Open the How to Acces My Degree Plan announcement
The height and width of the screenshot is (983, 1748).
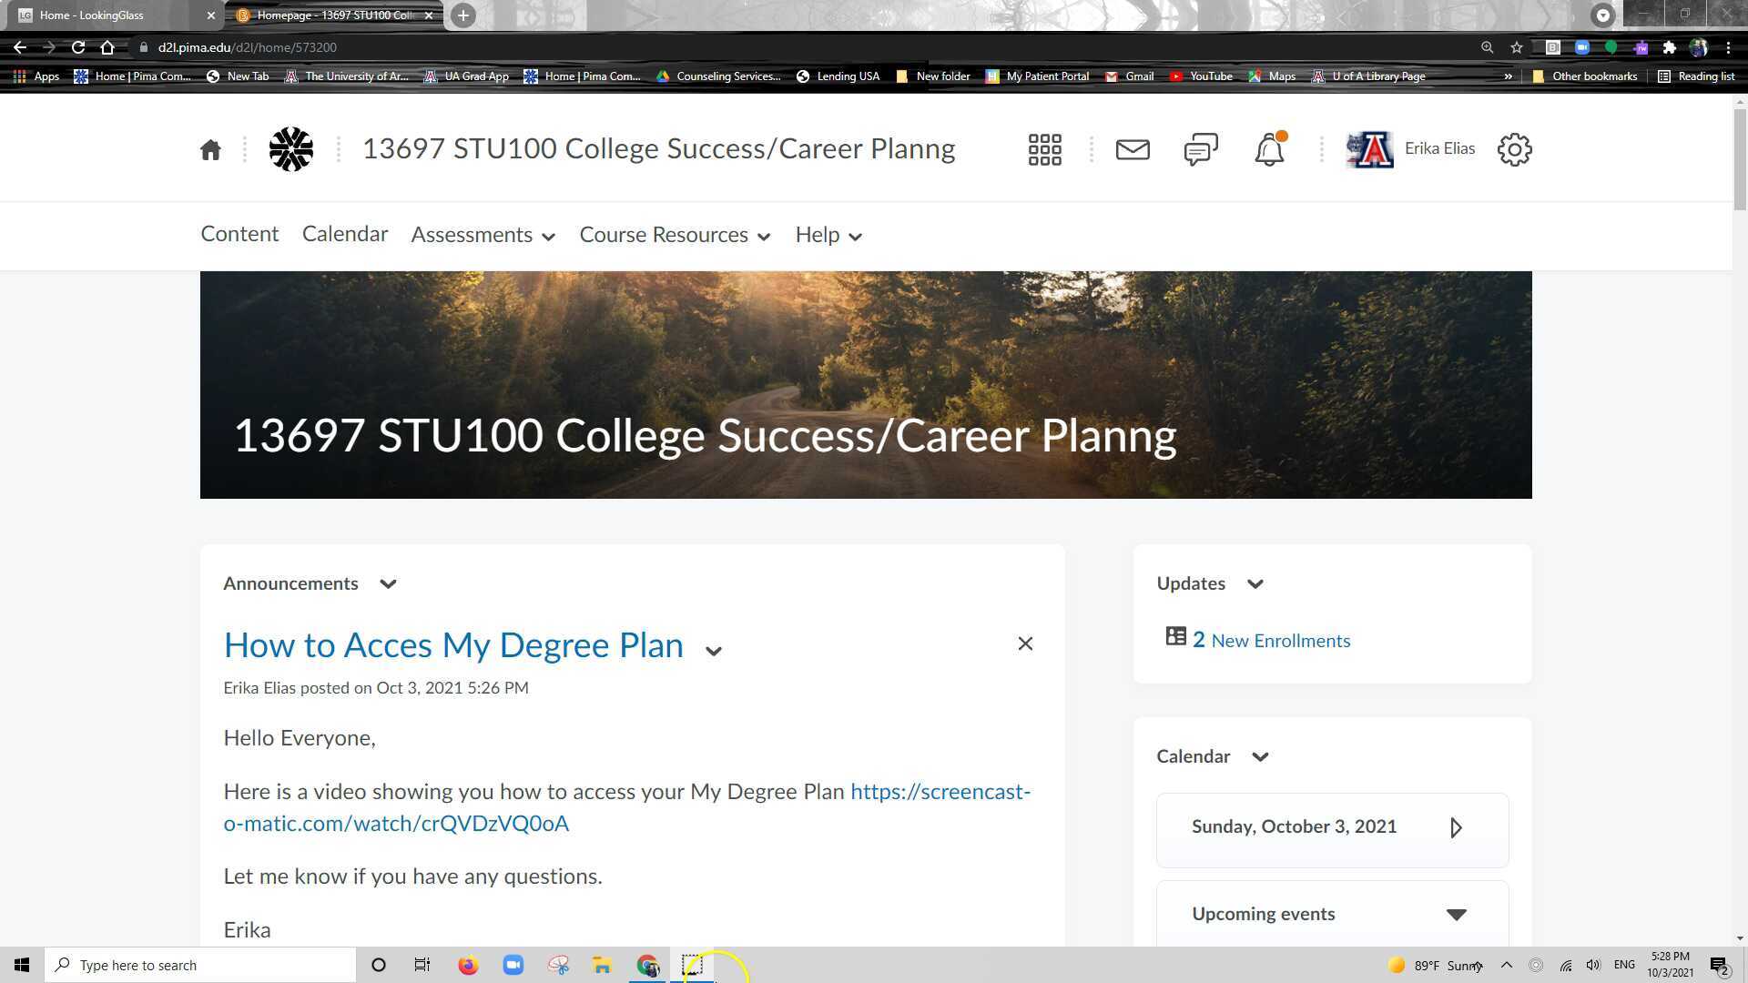[452, 645]
